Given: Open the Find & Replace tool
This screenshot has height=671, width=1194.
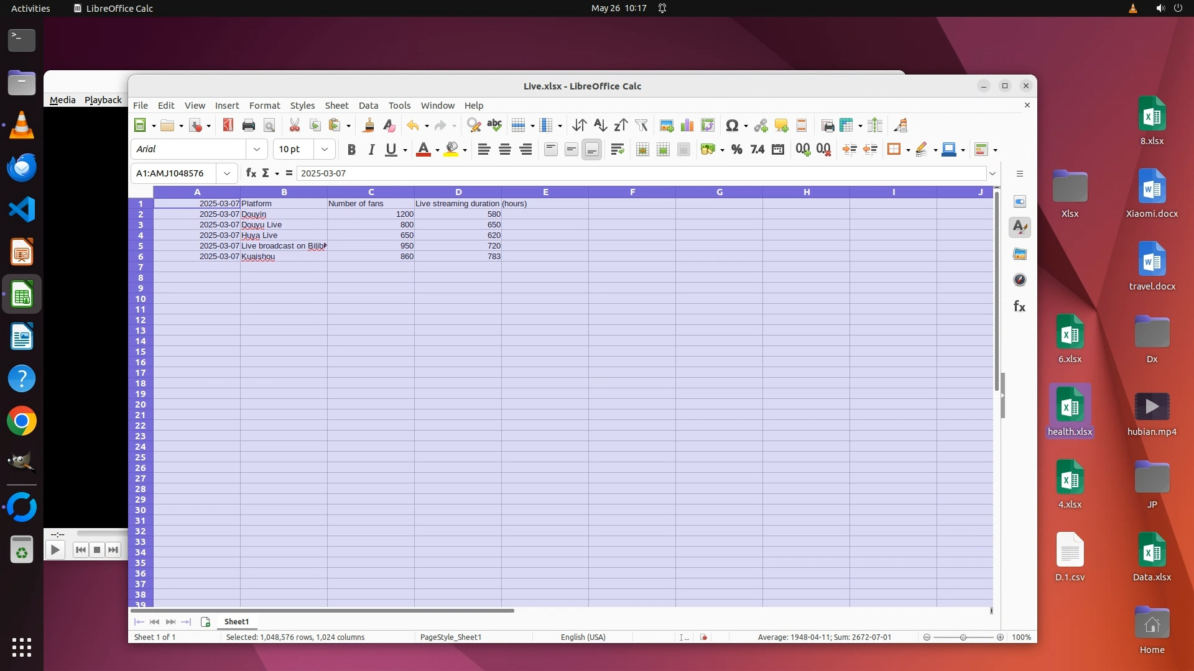Looking at the screenshot, I should (x=474, y=126).
